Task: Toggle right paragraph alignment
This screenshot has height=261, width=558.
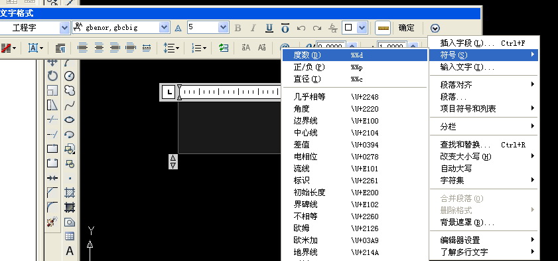Action: click(115, 47)
